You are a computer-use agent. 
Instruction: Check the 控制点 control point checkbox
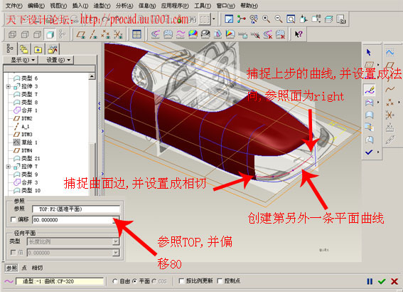(x=220, y=281)
